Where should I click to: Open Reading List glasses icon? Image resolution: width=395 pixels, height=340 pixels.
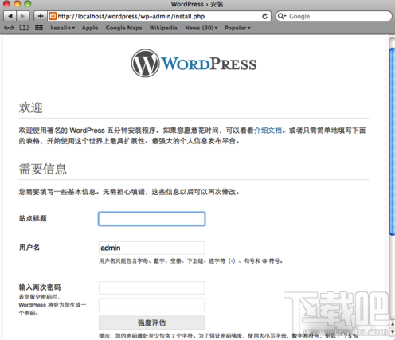click(9, 28)
